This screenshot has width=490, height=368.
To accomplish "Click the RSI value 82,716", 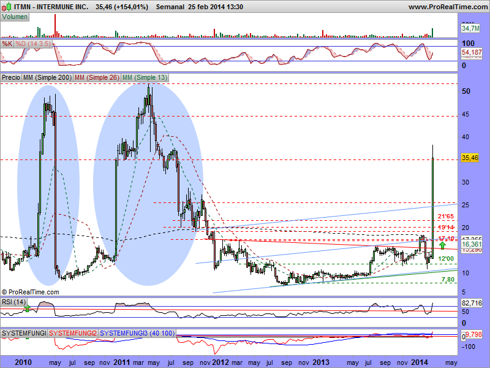I will pyautogui.click(x=472, y=303).
